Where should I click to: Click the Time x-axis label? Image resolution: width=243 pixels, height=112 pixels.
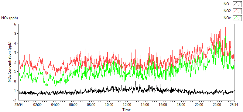[126, 110]
